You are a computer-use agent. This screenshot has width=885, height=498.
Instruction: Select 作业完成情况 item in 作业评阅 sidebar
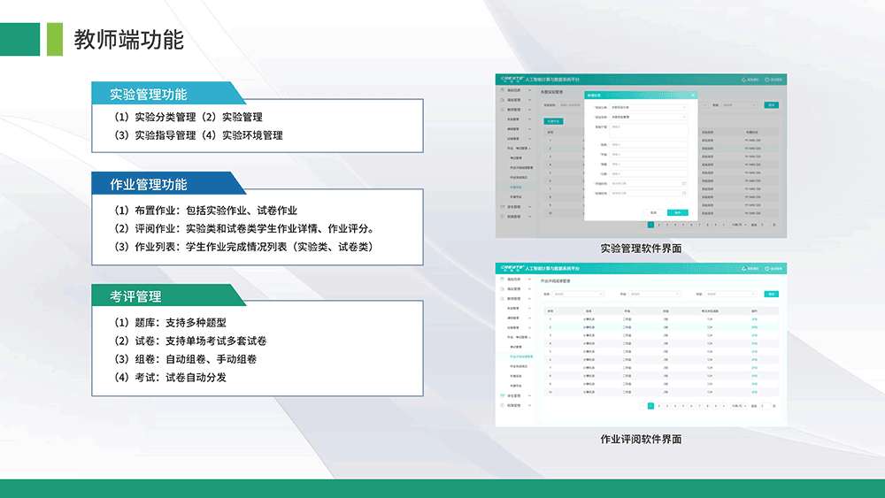[519, 366]
